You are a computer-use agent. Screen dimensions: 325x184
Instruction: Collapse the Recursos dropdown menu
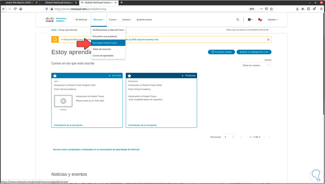click(99, 20)
